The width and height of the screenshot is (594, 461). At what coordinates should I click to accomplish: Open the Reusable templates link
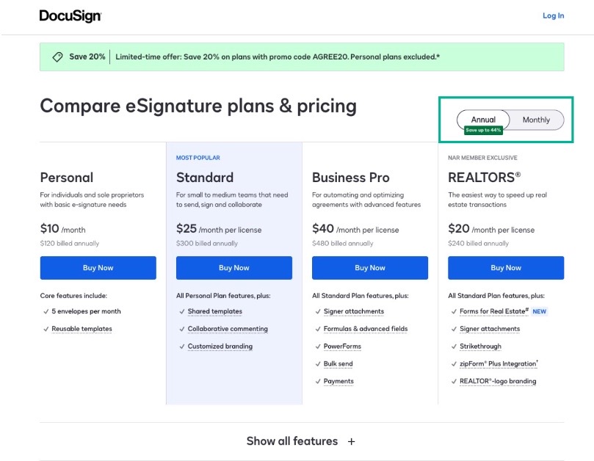click(81, 328)
